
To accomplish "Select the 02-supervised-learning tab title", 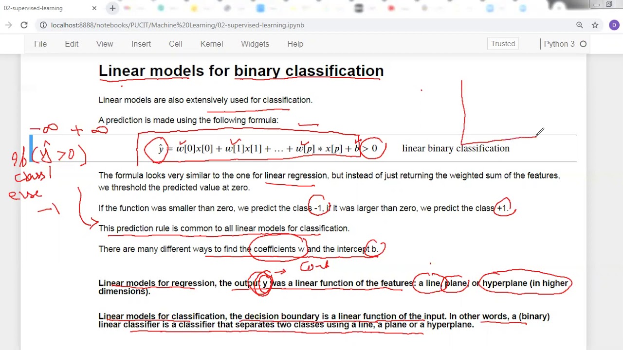I will (x=33, y=8).
